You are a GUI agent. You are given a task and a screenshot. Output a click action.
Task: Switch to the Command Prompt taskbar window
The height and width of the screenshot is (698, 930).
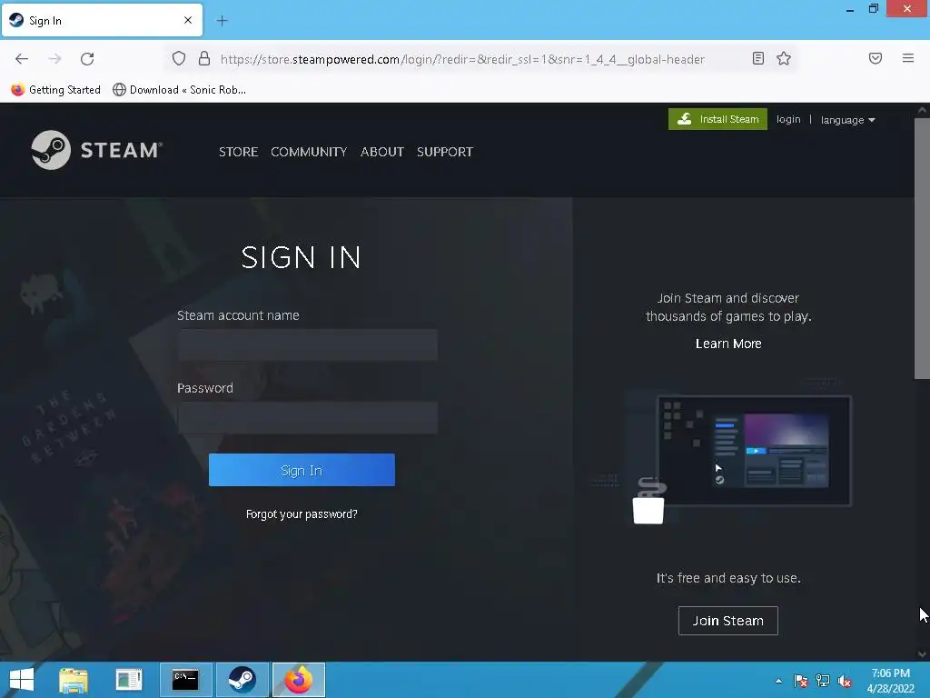(x=185, y=680)
